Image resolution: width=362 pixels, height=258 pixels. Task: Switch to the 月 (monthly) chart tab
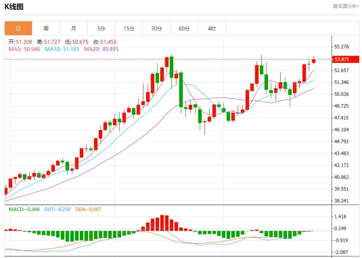(73, 28)
